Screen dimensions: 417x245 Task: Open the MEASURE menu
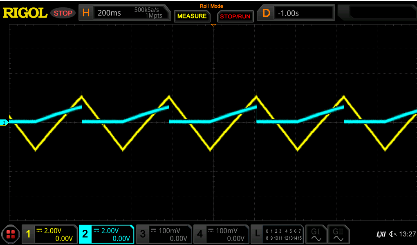(192, 16)
